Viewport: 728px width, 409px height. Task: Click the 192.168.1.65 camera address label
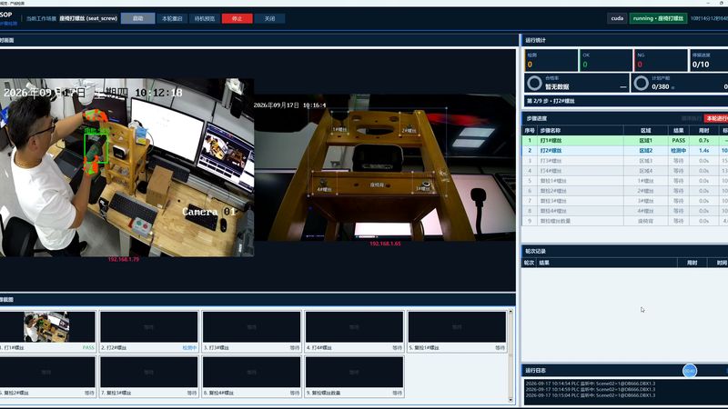tap(385, 244)
